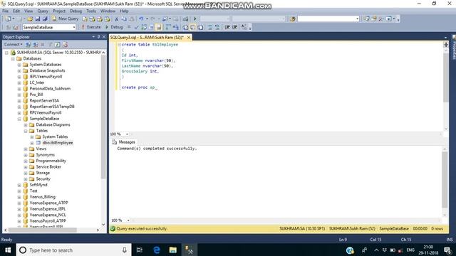Viewport: 456px width, 256px height.
Task: Expand the dbo.tblEmployee table node
Action: (x=32, y=143)
